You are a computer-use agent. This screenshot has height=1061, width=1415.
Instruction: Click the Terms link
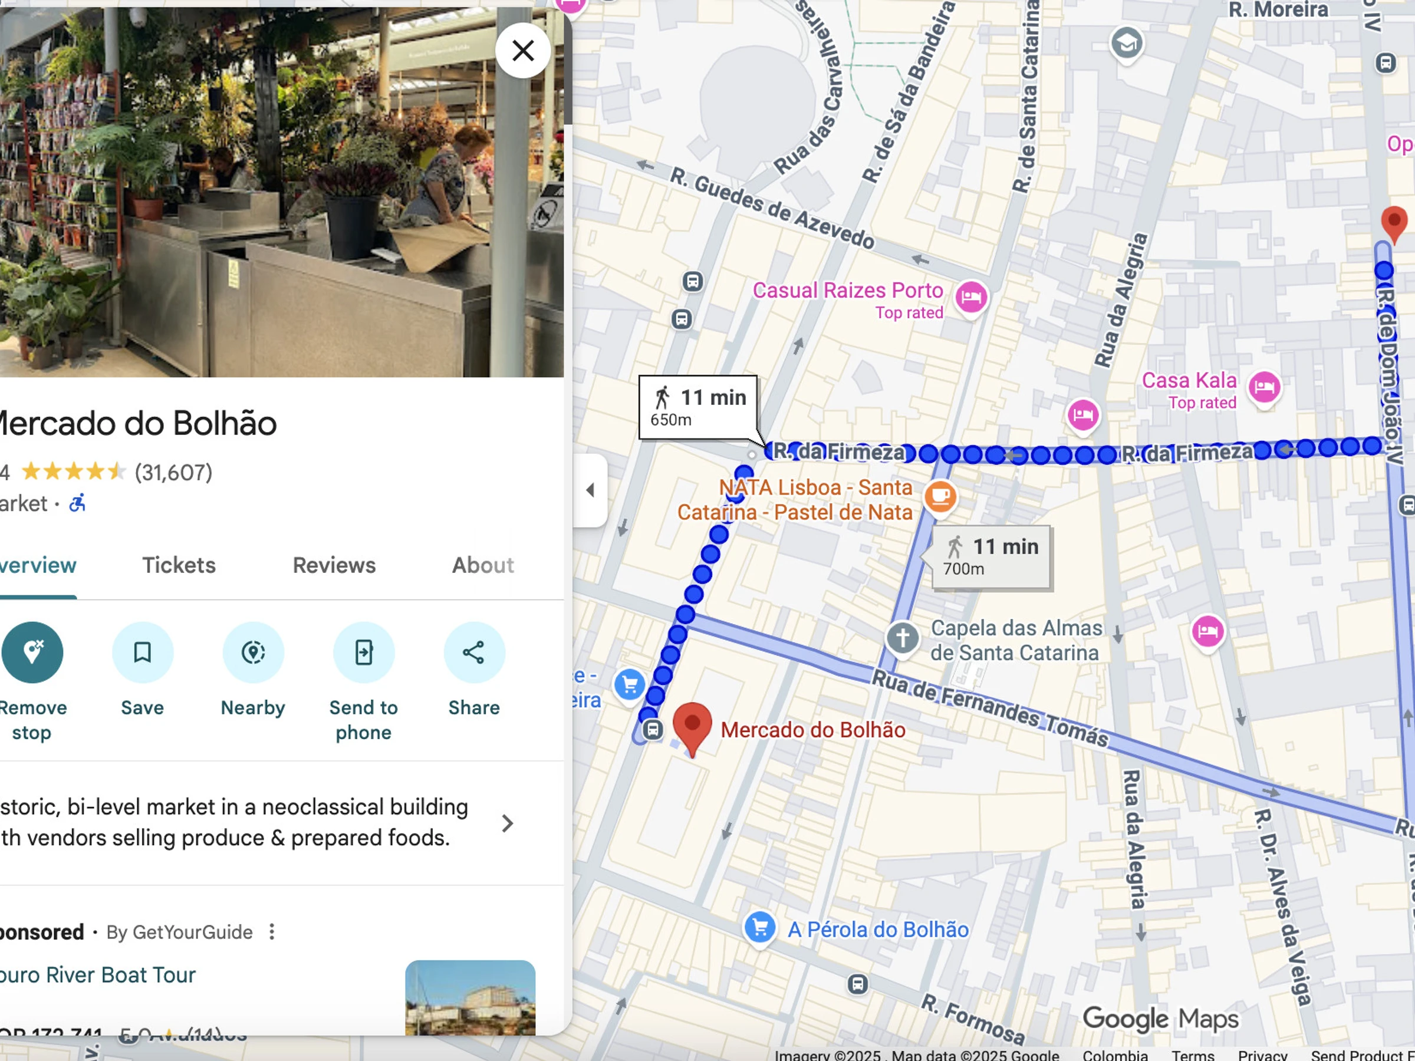1192,1055
